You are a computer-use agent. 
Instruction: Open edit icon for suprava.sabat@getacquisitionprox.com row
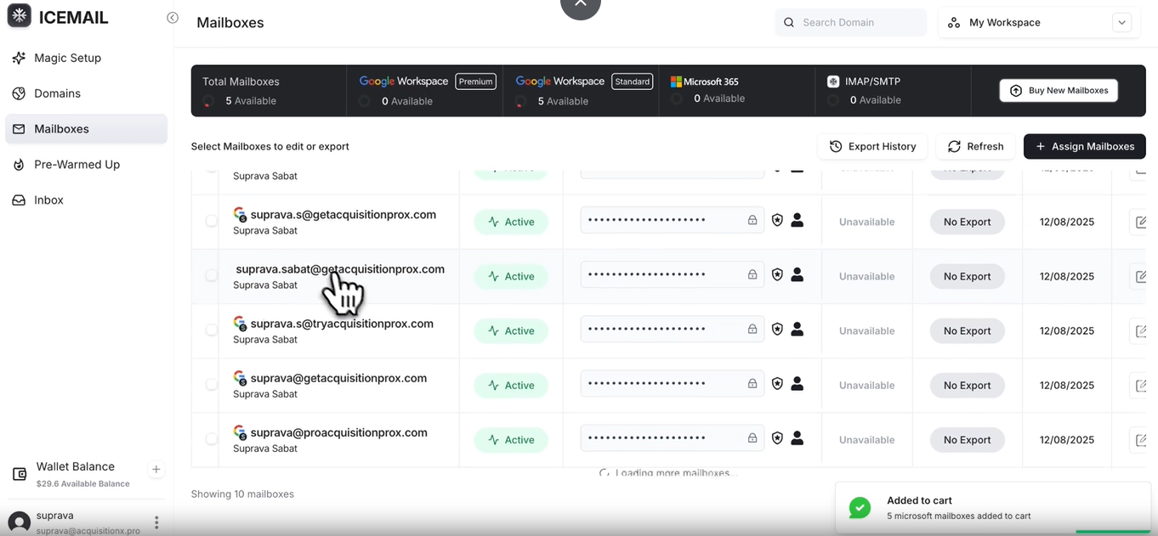(1141, 277)
